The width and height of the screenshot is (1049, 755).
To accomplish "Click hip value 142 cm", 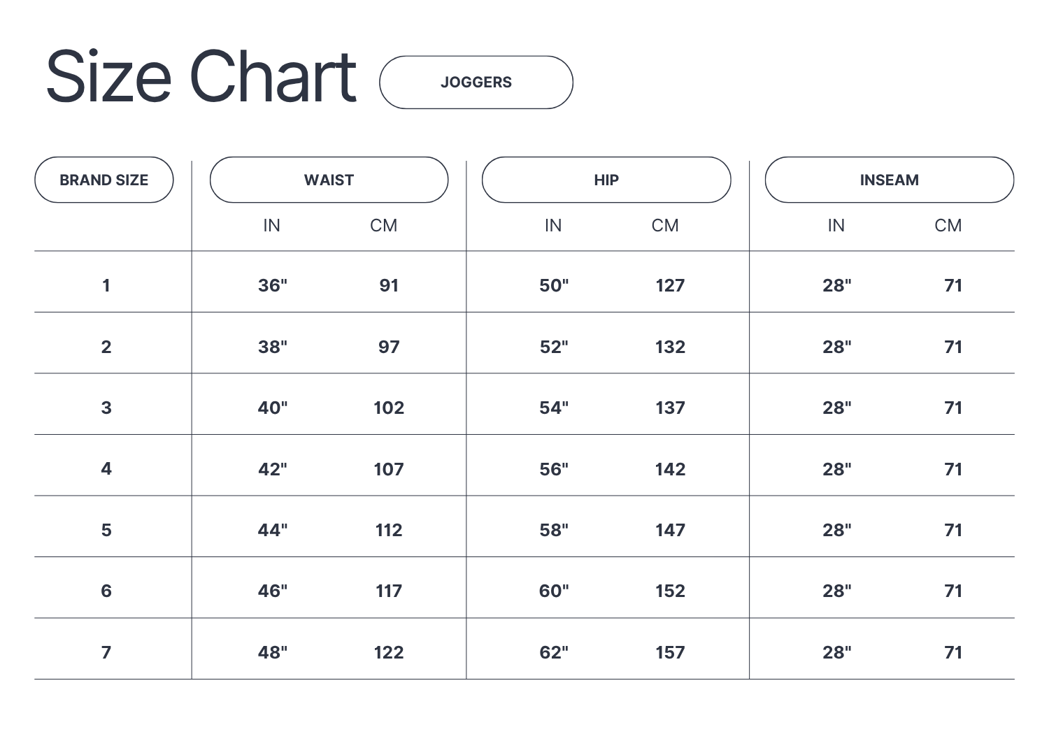I will point(670,469).
